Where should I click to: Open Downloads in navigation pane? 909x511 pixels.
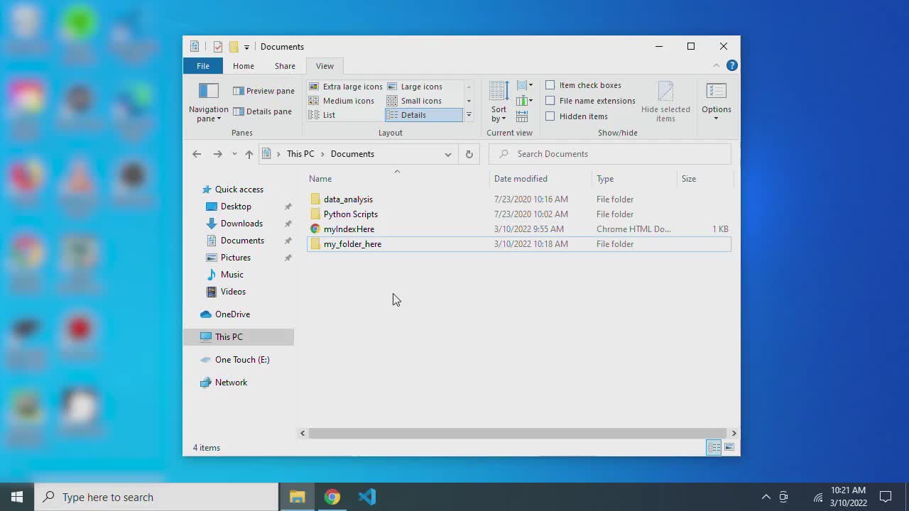coord(241,224)
